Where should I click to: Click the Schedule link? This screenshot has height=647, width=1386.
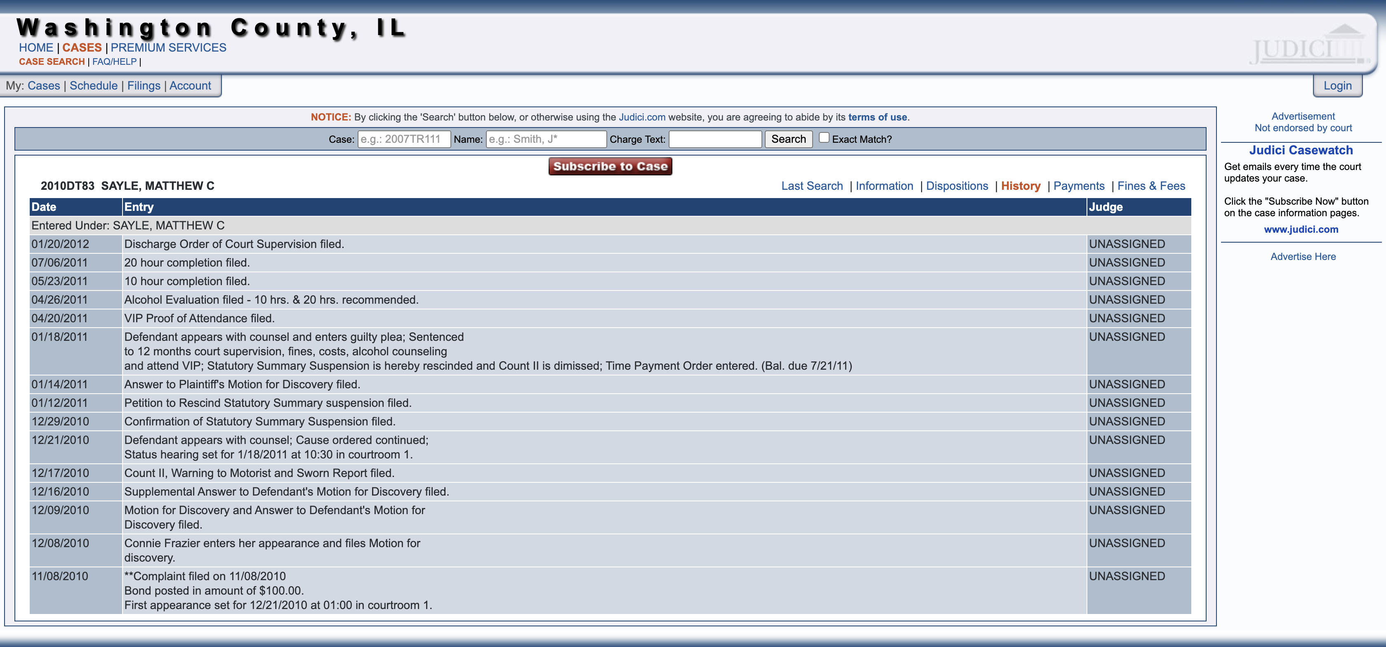point(94,85)
